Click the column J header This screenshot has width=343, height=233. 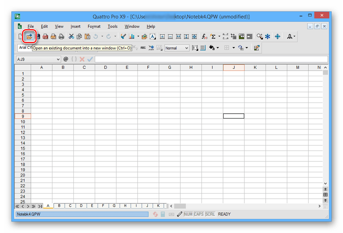(233, 67)
